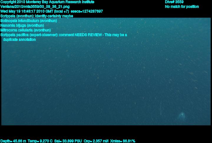Click the 'duplicate annotation' text line
Screen dimensions: 212x143
click(19, 40)
